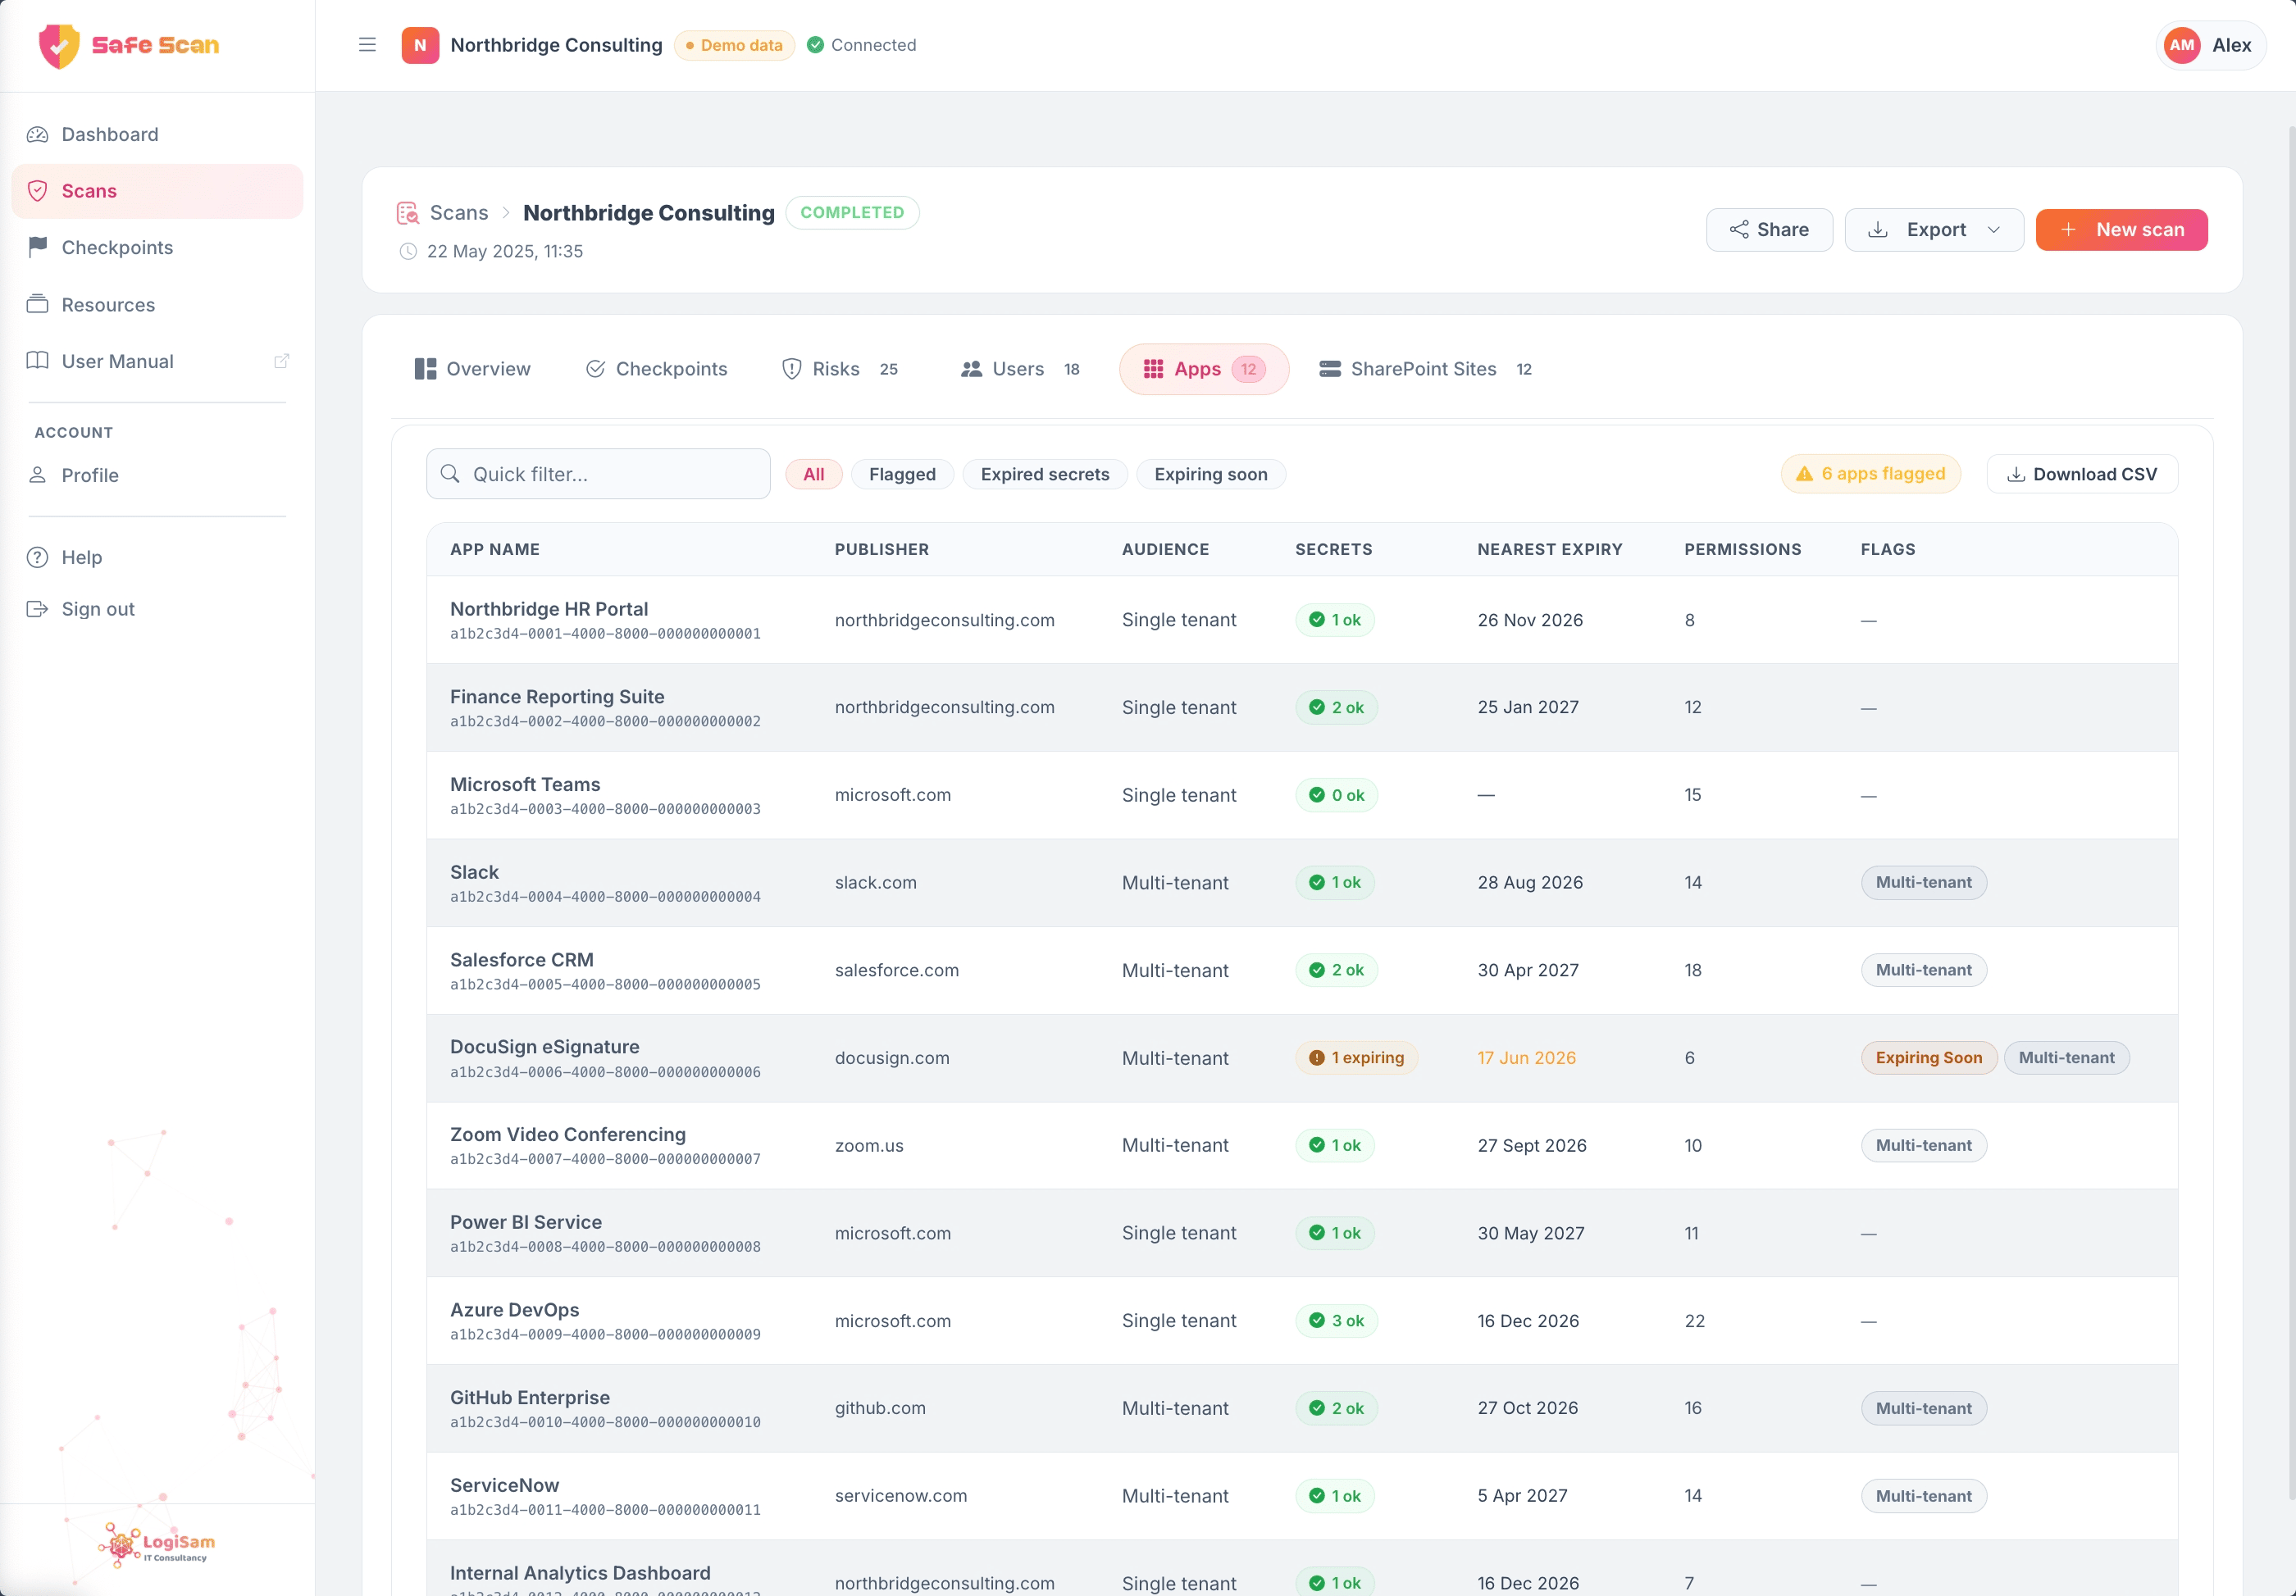Click the 6 apps flagged warning badge
The image size is (2296, 1596).
1870,474
